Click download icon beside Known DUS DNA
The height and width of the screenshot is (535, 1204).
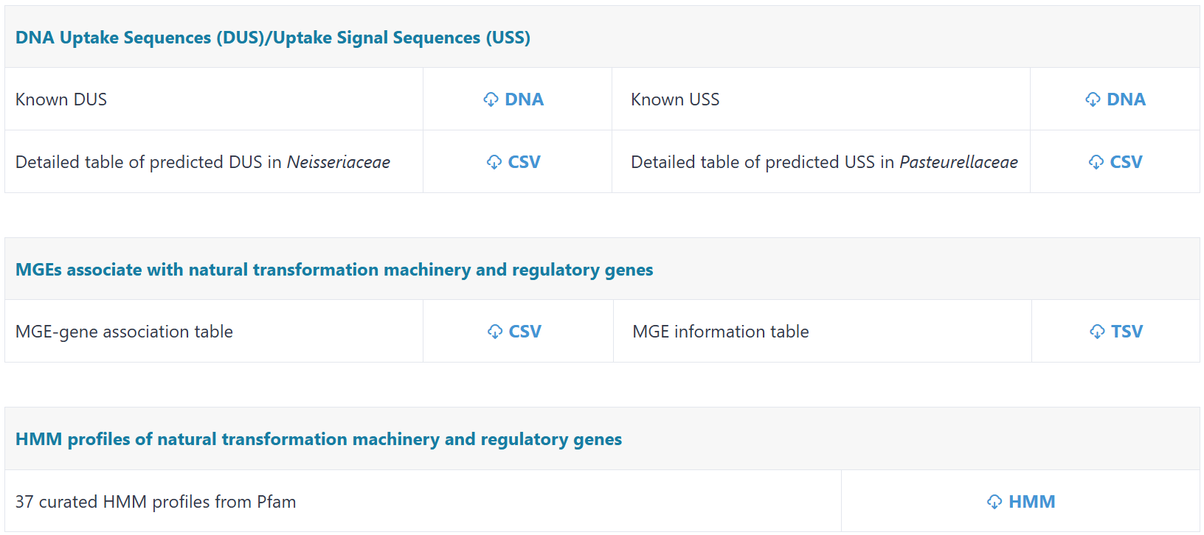tap(491, 99)
